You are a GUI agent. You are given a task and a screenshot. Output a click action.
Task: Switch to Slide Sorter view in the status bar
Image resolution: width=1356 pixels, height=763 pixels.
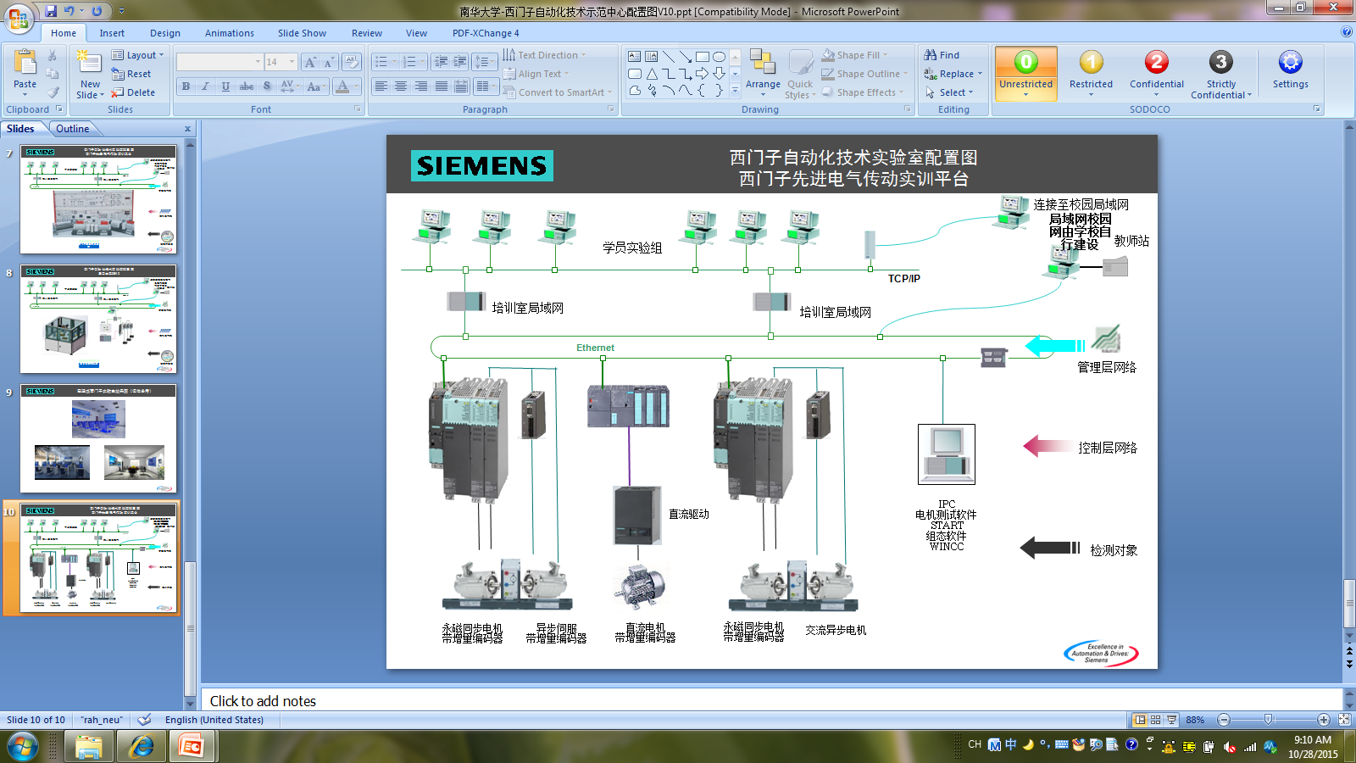1156,720
